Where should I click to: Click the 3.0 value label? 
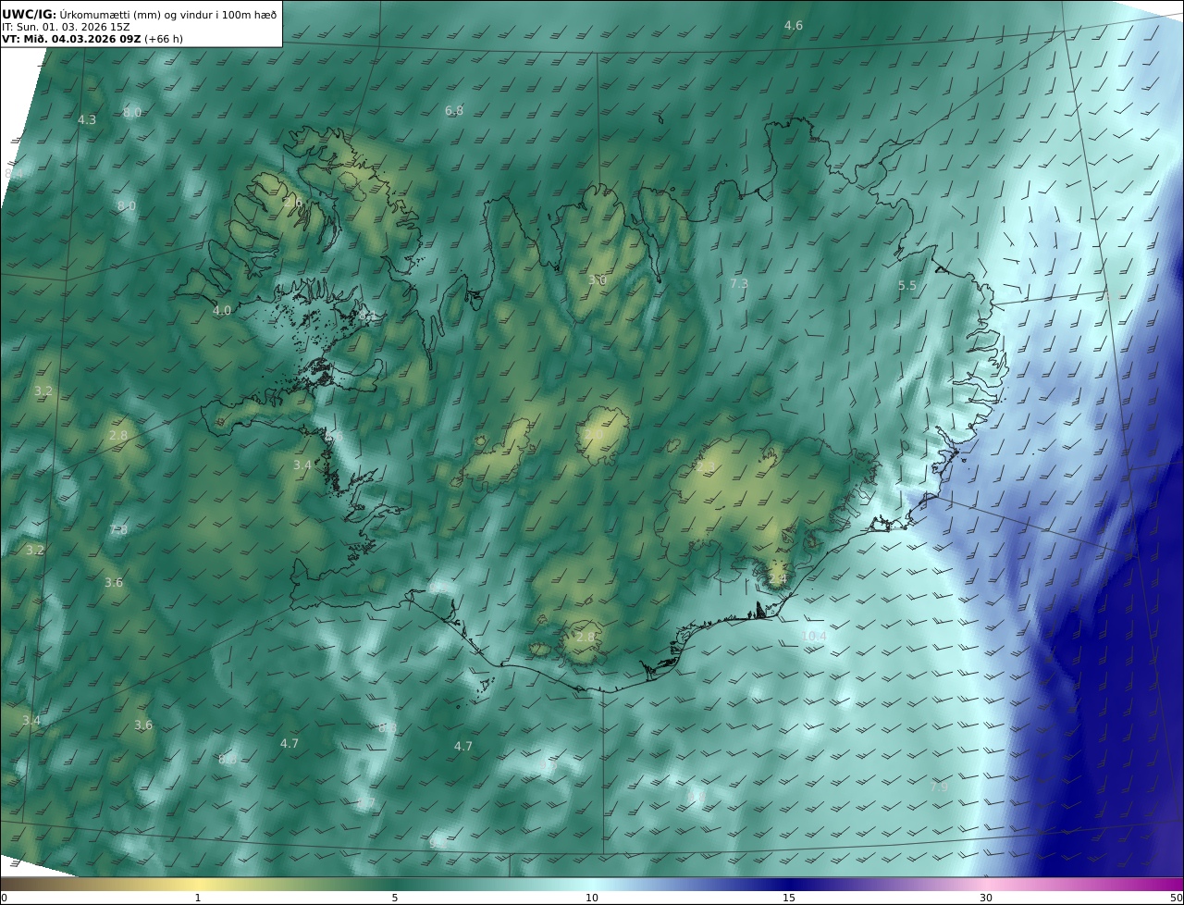[598, 279]
